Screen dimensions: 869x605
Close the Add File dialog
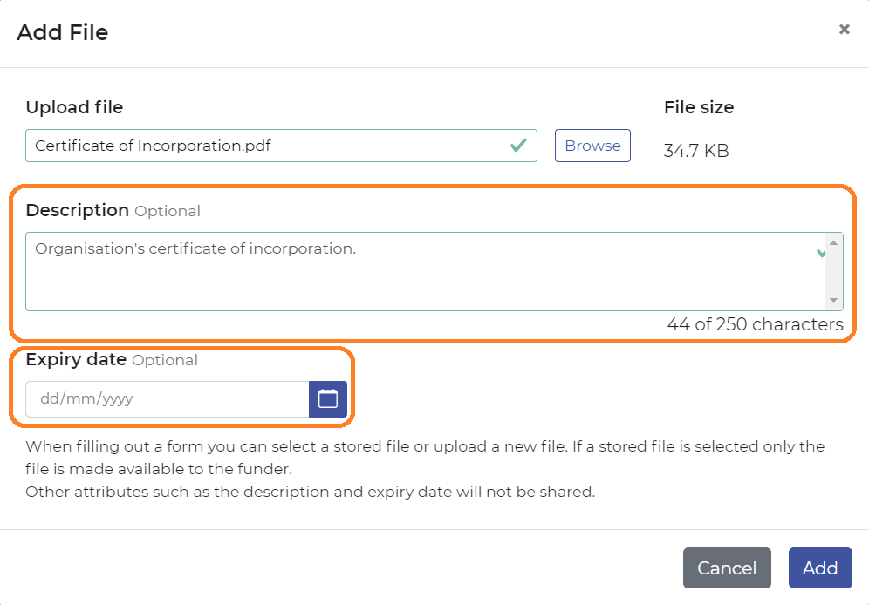pyautogui.click(x=844, y=30)
